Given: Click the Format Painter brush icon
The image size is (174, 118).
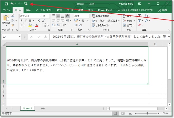Looking at the screenshot, I should pos(13,25).
